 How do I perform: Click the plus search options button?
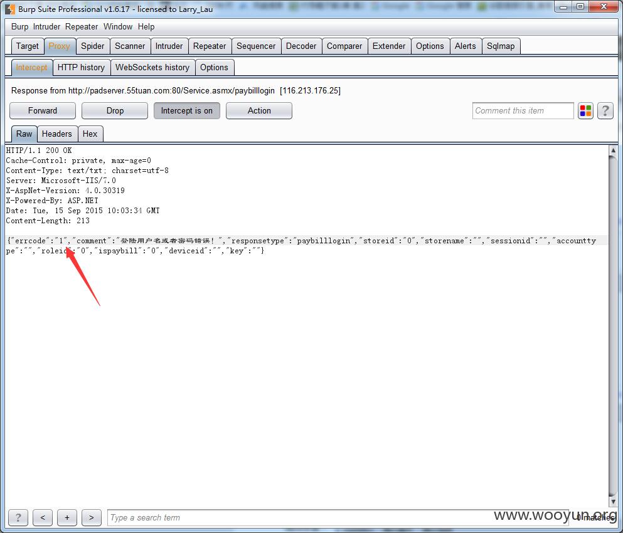[67, 517]
